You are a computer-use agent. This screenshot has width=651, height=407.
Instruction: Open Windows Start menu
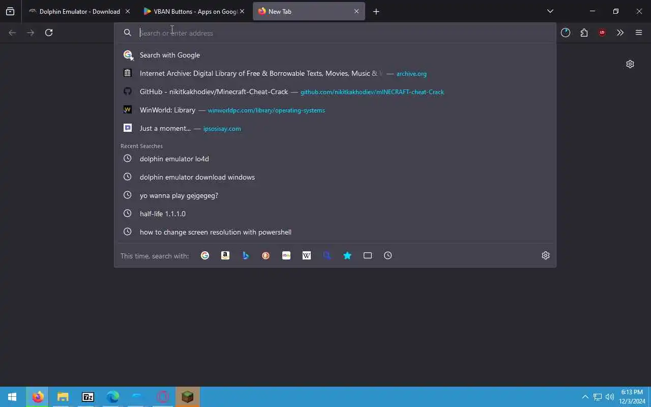tap(12, 397)
